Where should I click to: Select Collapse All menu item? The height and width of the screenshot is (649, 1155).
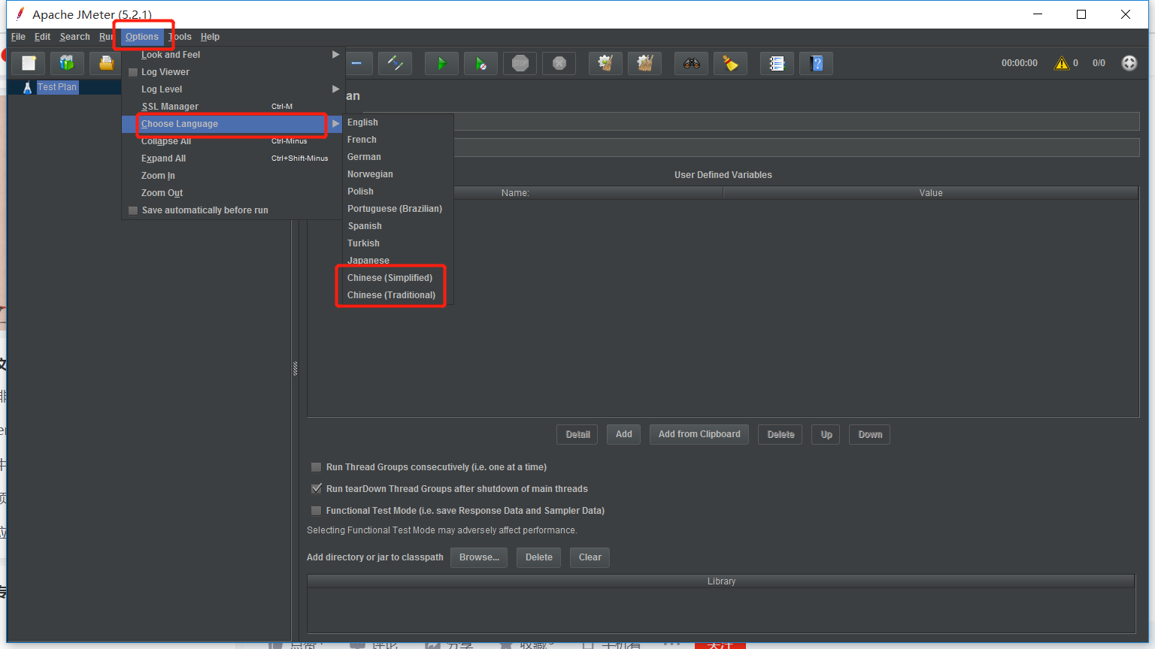point(232,141)
